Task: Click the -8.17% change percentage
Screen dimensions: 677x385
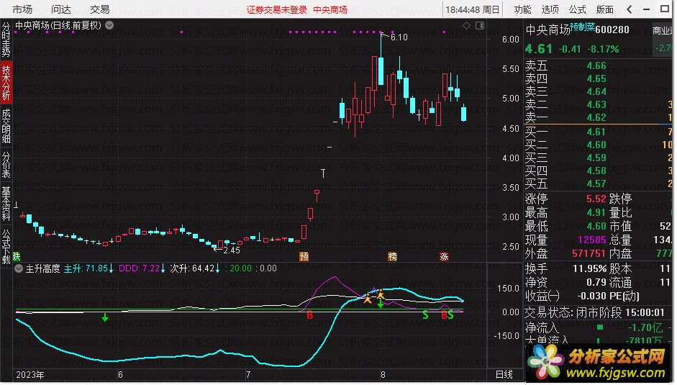Action: point(603,49)
